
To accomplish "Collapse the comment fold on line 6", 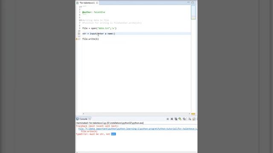I will pos(81,20).
